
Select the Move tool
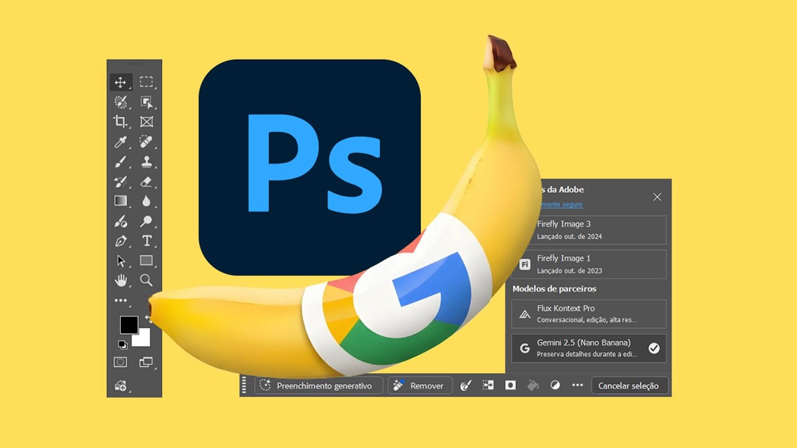pos(120,82)
